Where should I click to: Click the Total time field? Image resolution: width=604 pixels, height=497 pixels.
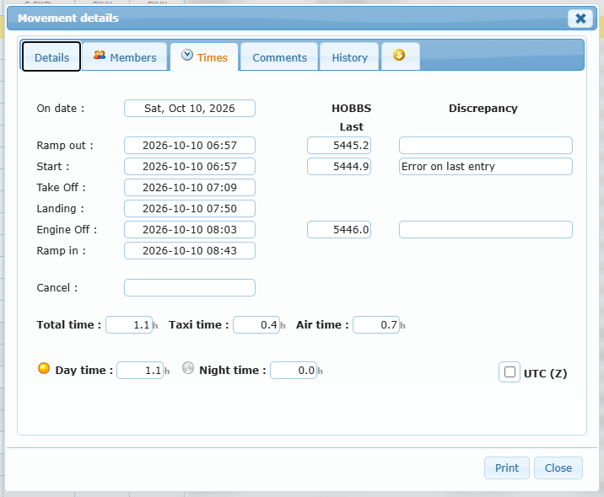tap(129, 324)
